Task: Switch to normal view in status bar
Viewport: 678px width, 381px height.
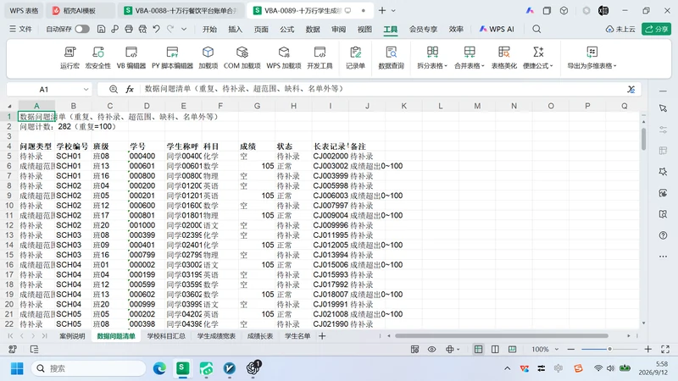Action: pos(478,349)
